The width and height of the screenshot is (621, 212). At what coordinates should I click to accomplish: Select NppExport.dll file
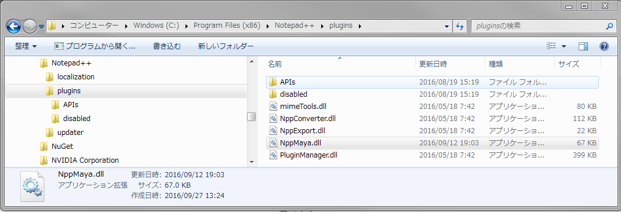click(x=432, y=130)
